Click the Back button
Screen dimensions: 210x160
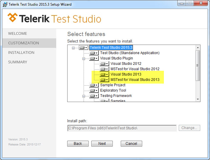[78, 144]
